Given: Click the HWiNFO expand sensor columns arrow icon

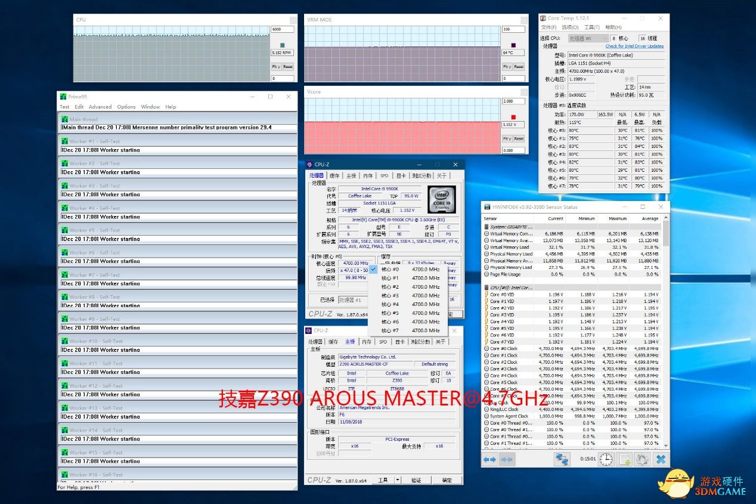Looking at the screenshot, I should coord(489,459).
